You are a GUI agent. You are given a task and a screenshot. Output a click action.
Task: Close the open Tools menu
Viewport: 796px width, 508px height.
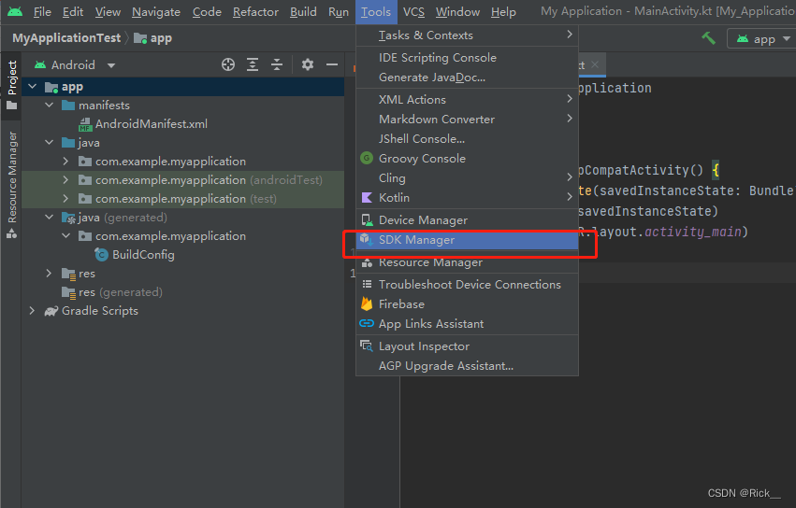376,11
